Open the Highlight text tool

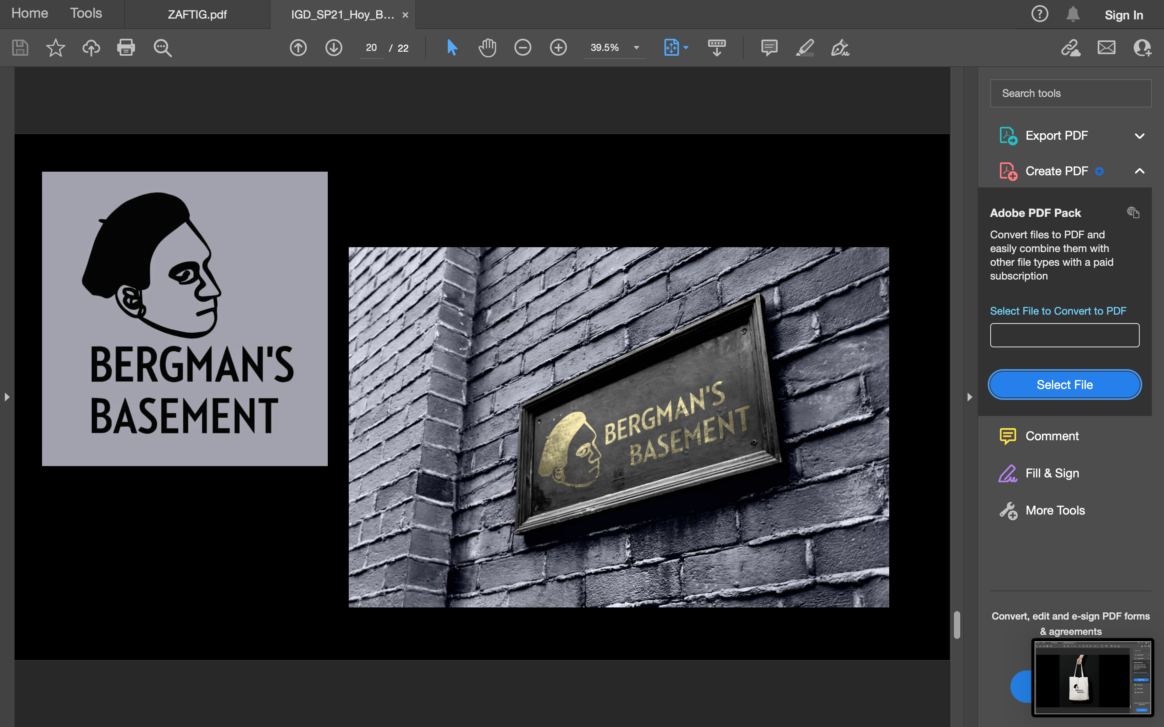[x=805, y=48]
